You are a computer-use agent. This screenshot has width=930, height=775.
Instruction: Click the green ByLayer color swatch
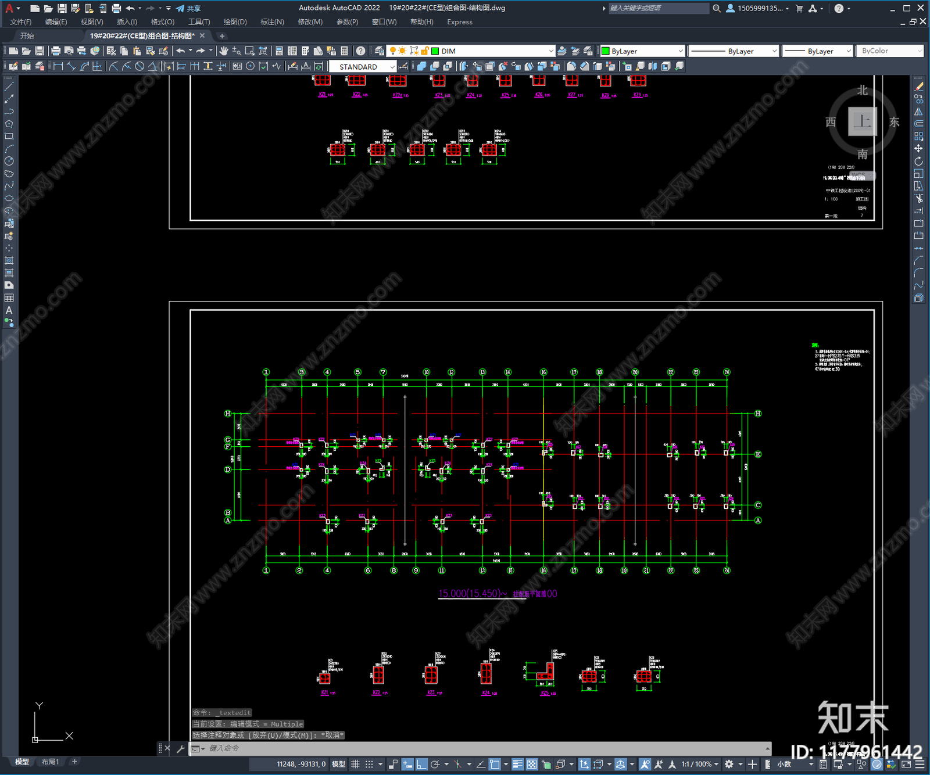[x=605, y=51]
